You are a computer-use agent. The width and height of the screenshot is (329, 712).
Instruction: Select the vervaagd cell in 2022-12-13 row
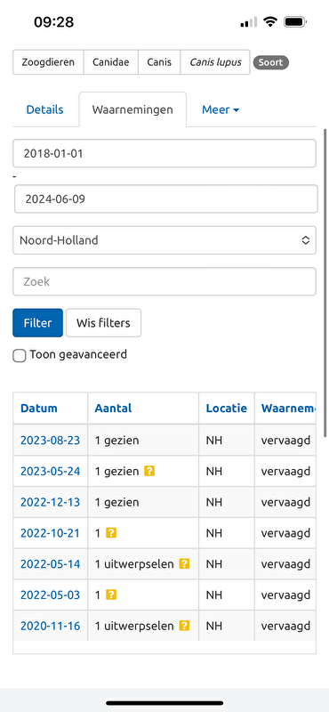[285, 502]
